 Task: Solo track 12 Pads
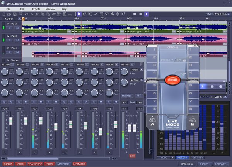(x=9, y=40)
